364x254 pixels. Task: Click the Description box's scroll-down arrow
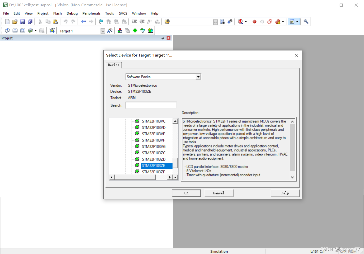(x=292, y=177)
